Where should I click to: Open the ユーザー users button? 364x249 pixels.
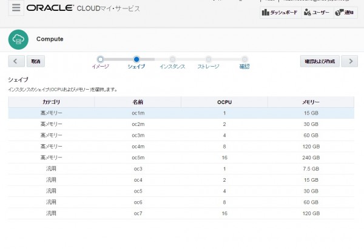(x=317, y=13)
